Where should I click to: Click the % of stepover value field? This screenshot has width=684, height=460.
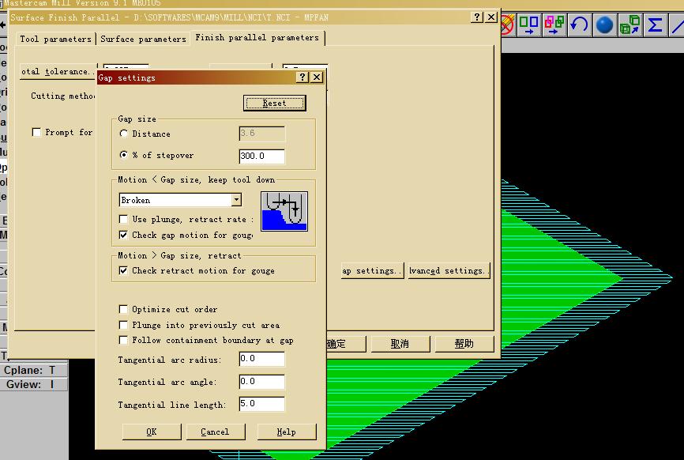point(261,156)
